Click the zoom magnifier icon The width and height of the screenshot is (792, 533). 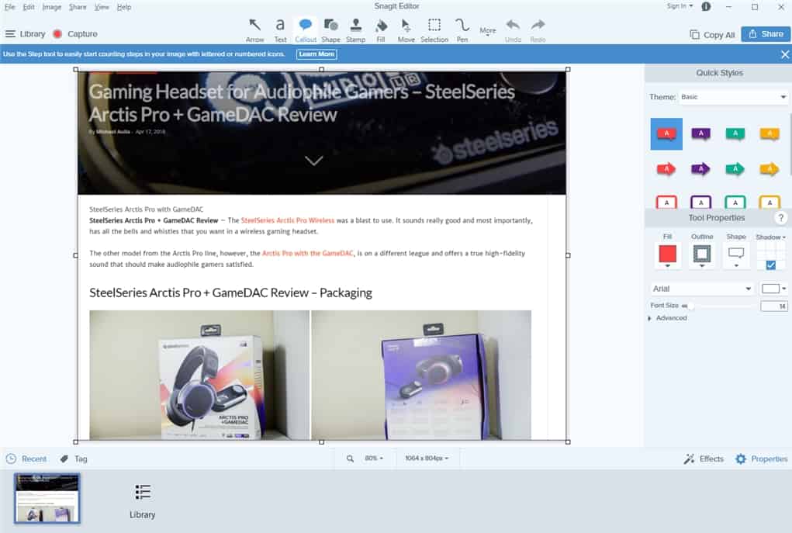(x=350, y=459)
